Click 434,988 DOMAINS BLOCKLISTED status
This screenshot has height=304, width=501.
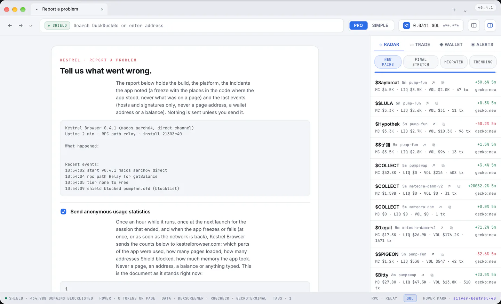(62, 298)
